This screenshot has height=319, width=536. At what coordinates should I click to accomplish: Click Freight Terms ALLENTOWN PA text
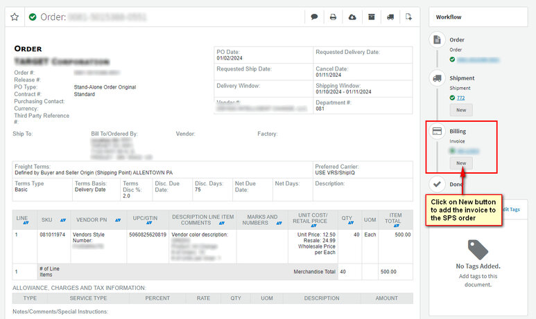point(94,172)
